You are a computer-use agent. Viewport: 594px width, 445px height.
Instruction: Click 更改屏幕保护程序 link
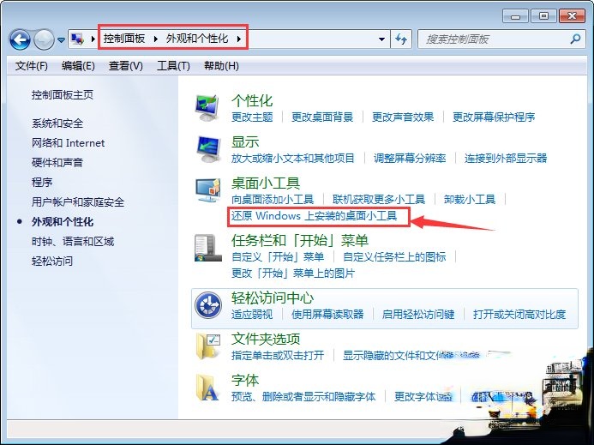click(494, 117)
